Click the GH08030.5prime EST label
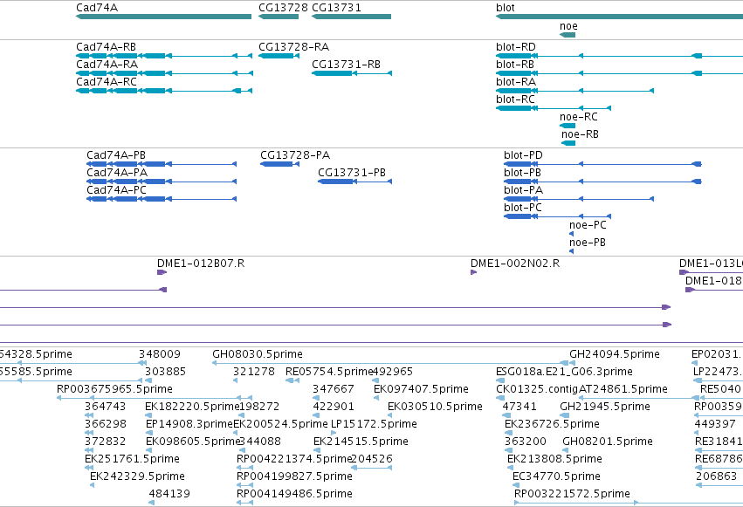Image resolution: width=743 pixels, height=507 pixels. (x=258, y=354)
